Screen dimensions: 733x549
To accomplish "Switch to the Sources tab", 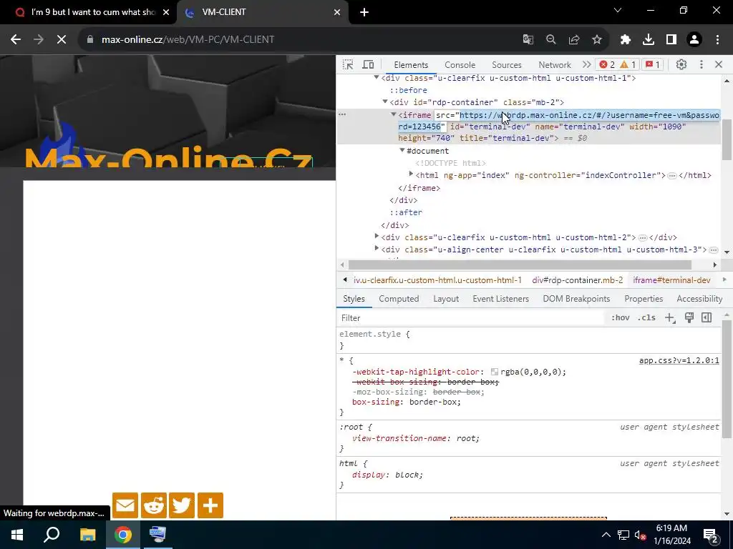I will pos(507,65).
